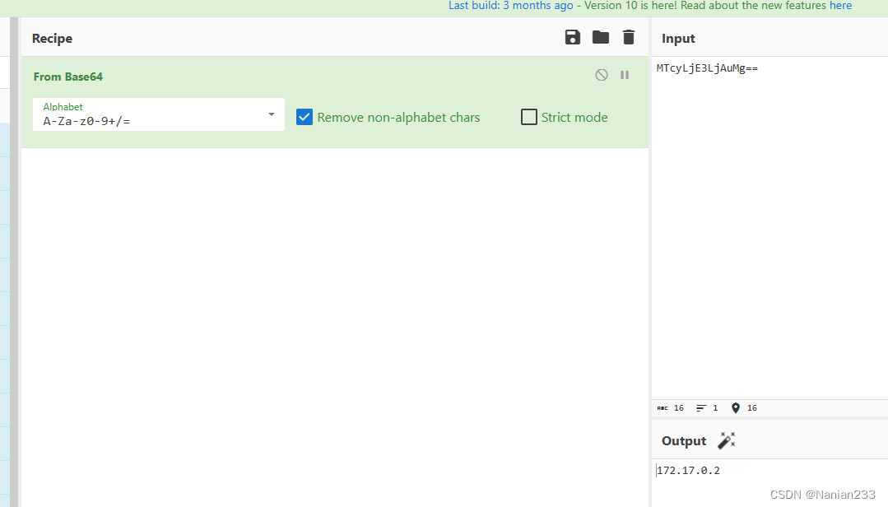Click the Output text 172.17.0.2
Viewport: 888px width, 507px height.
click(688, 470)
